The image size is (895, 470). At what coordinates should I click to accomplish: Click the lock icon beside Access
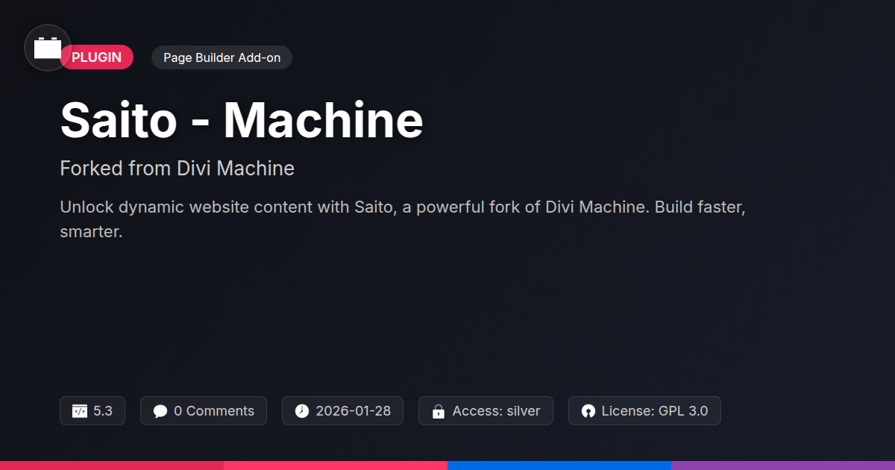439,411
